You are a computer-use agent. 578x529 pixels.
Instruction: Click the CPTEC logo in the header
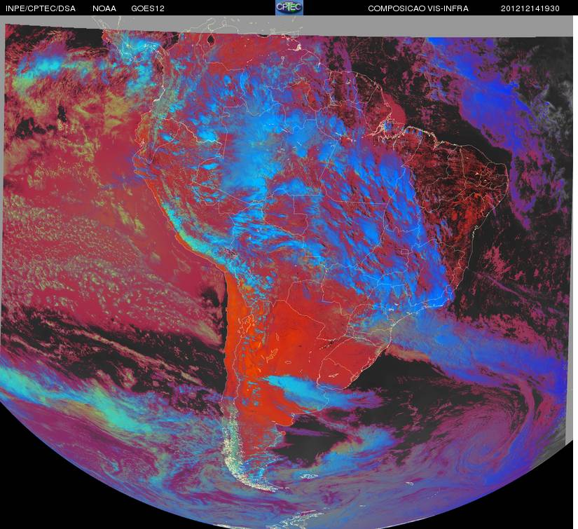(289, 8)
